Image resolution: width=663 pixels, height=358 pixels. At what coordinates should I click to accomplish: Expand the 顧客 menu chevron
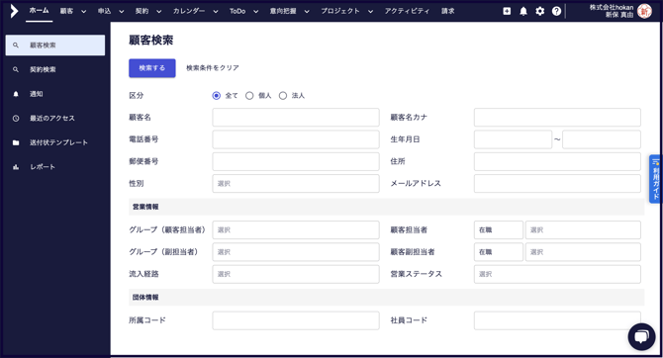(x=84, y=12)
